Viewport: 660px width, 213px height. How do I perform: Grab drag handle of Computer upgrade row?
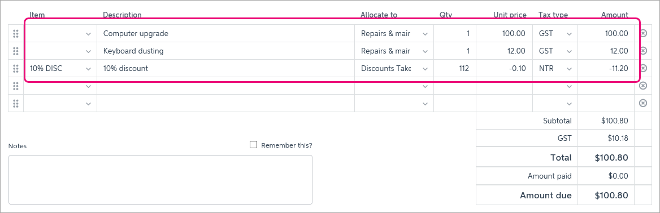[16, 34]
